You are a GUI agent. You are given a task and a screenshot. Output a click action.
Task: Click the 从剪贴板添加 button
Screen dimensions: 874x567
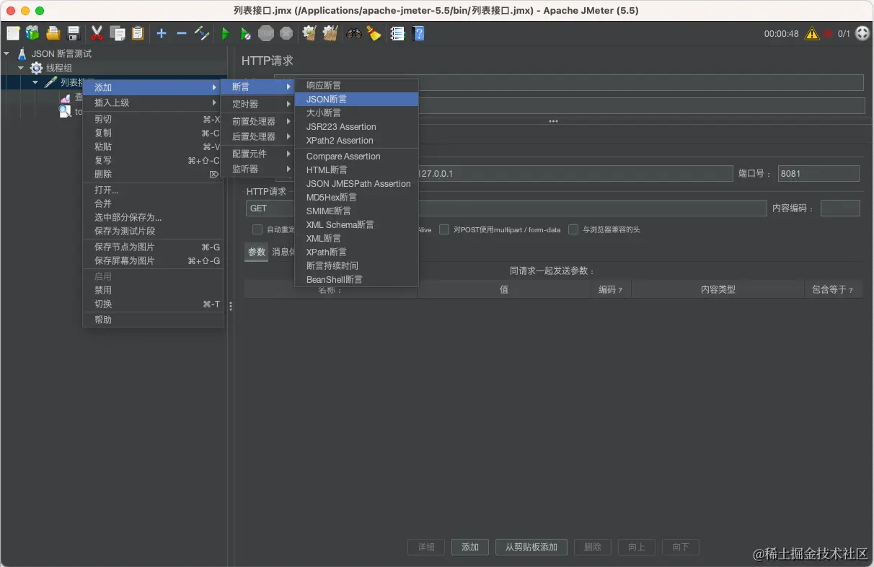(x=531, y=547)
